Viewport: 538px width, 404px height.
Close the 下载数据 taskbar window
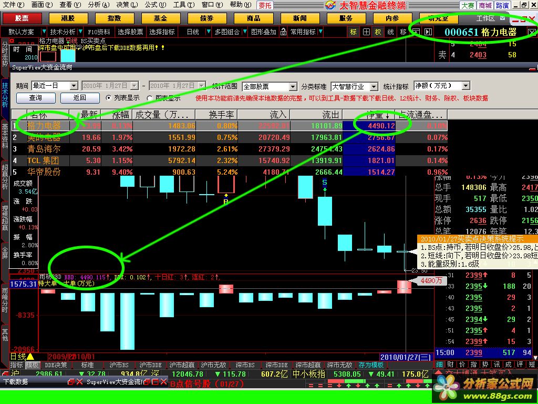(x=80, y=382)
